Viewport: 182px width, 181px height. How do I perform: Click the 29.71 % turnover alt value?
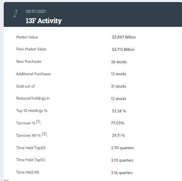(x=118, y=136)
